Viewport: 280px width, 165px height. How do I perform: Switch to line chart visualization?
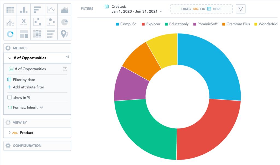(x=51, y=10)
